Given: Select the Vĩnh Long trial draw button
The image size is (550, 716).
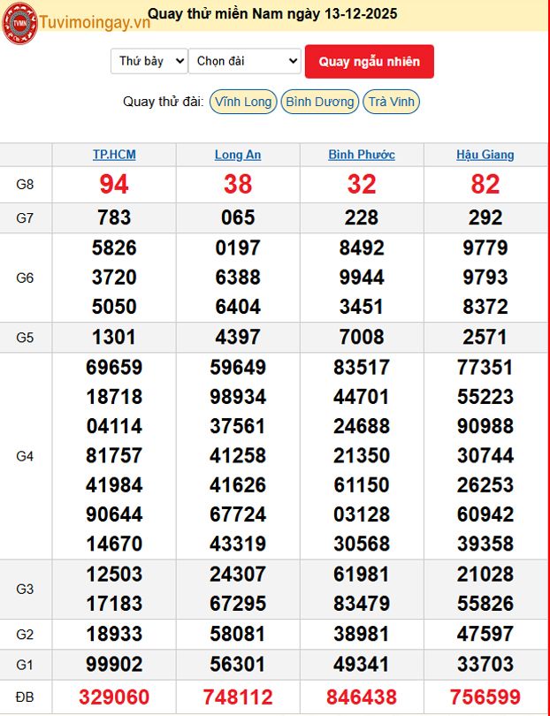Looking at the screenshot, I should (243, 102).
